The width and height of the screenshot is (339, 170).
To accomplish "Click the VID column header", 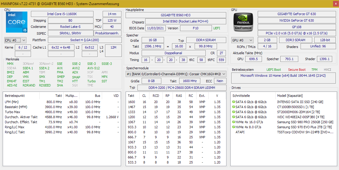I will coord(111,96).
